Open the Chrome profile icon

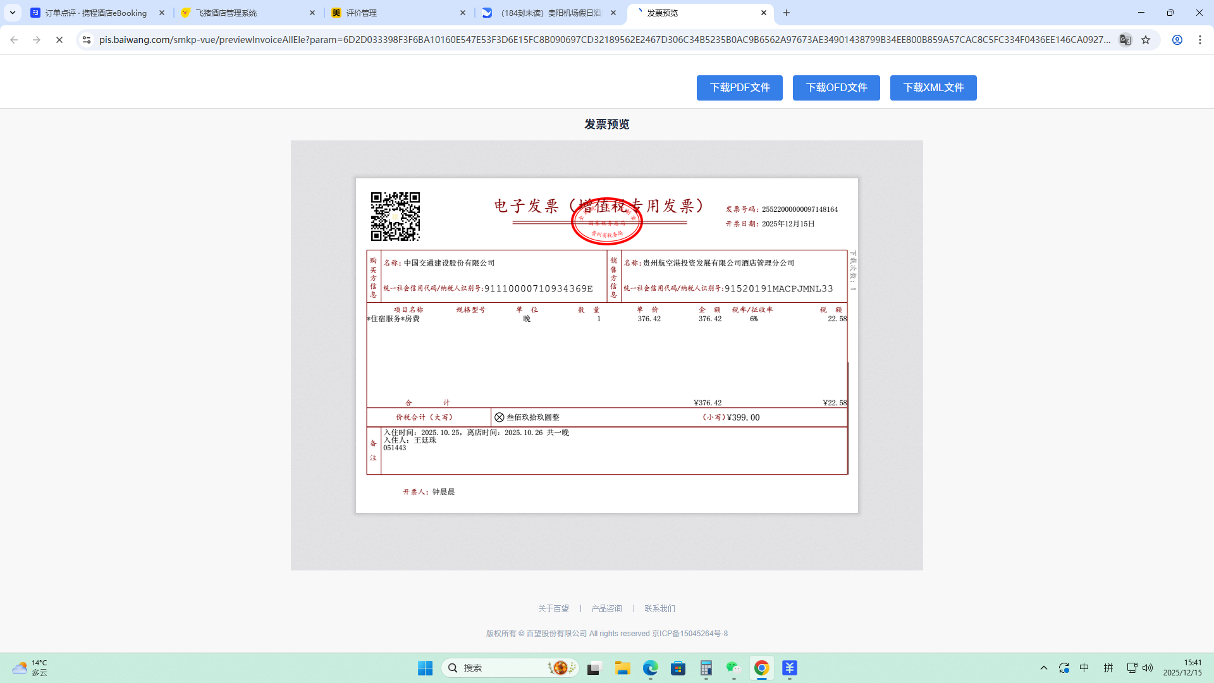[x=1177, y=40]
